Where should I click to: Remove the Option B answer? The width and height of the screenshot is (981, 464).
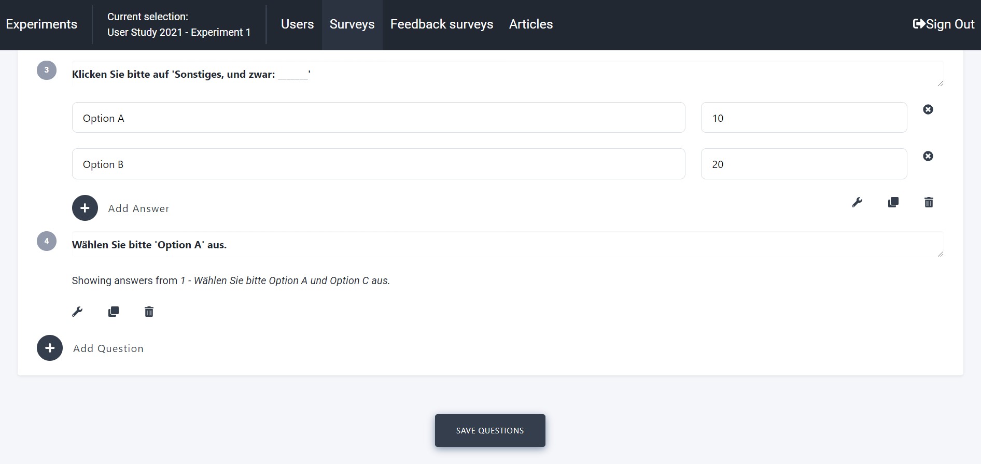928,156
